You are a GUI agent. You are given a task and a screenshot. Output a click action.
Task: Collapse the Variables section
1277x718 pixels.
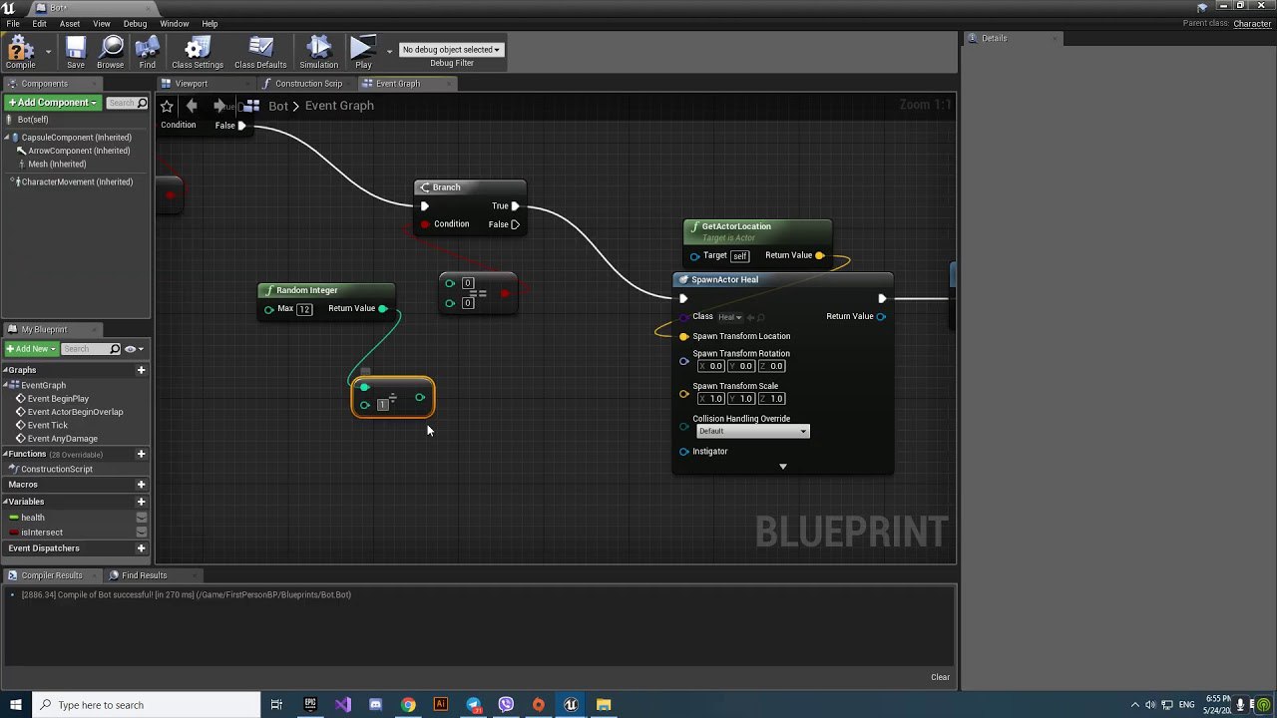point(5,502)
